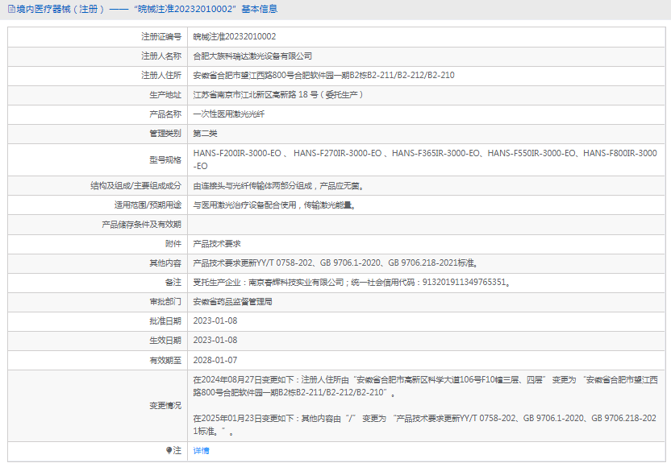The height and width of the screenshot is (463, 671).
Task: Select attachment value 产品技术要求
Action: click(x=217, y=243)
